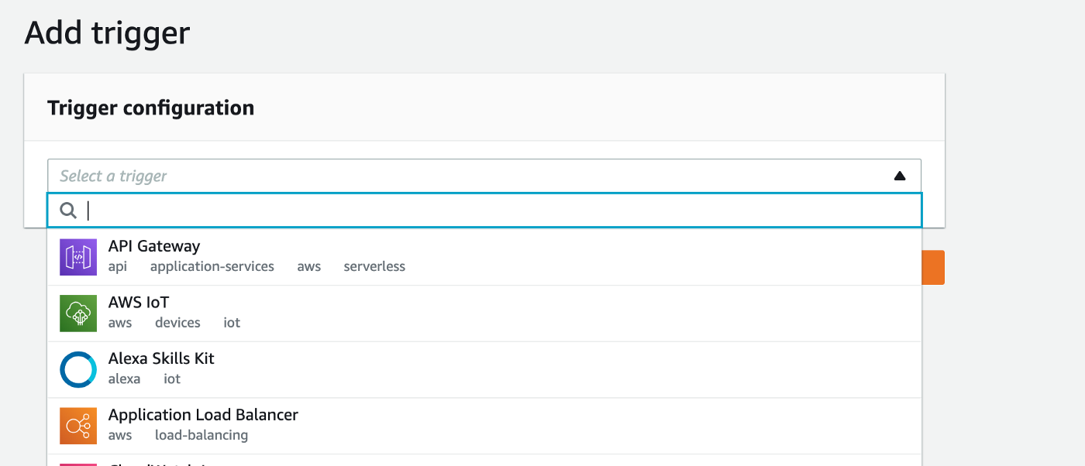
Task: Click the 'api' tag under API Gateway
Action: 118,267
